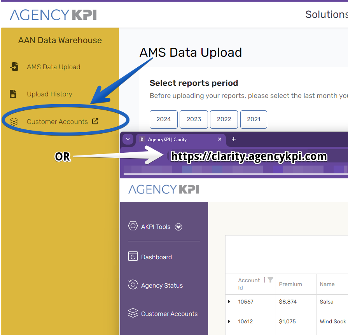
Task: Open Agency Status in the purple sidebar
Action: [162, 285]
